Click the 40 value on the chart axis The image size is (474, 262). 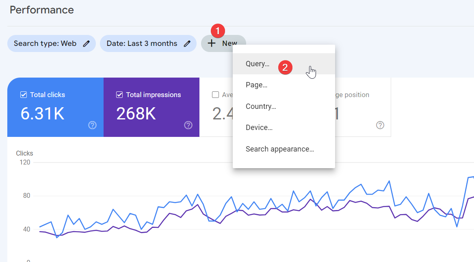(26, 230)
